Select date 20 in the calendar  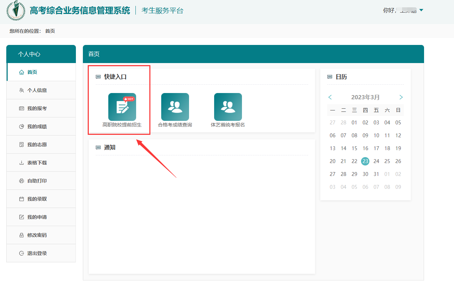tap(332, 161)
